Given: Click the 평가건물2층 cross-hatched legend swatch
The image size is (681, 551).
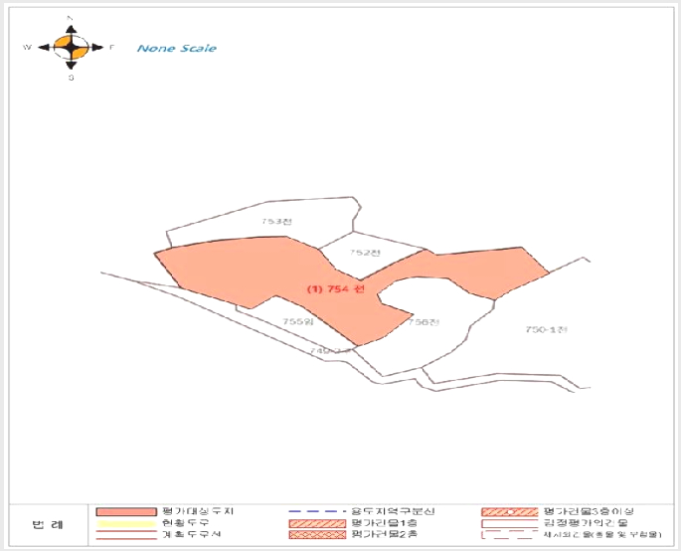Looking at the screenshot, I should pyautogui.click(x=317, y=534).
